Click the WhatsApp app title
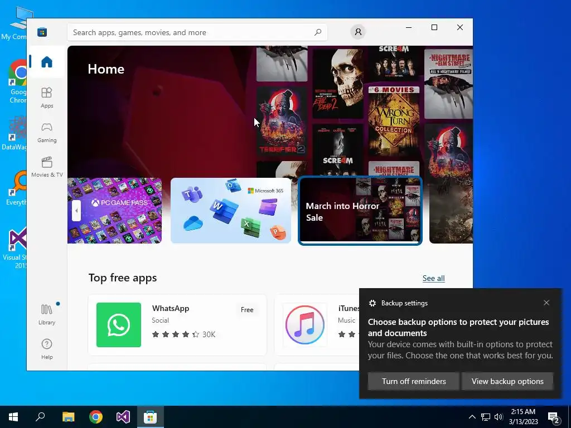This screenshot has width=571, height=428. point(171,308)
